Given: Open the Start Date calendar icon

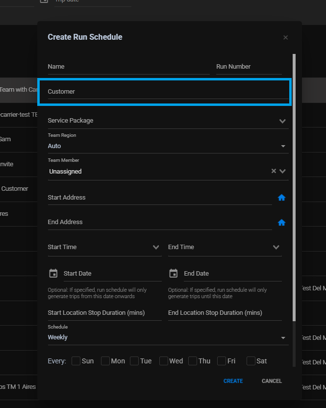Looking at the screenshot, I should click(53, 273).
